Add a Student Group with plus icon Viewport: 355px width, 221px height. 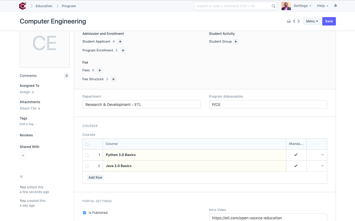pyautogui.click(x=236, y=41)
